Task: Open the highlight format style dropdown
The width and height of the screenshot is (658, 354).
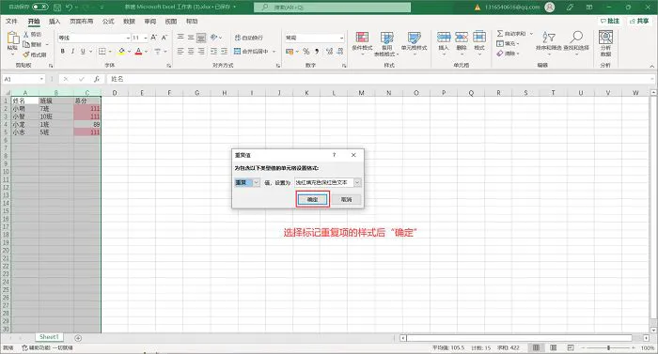Action: click(x=357, y=182)
